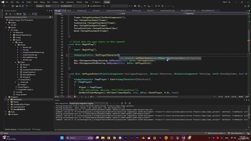The width and height of the screenshot is (251, 141).
Task: Click warnings triangle indicator below editor
Action: click(x=75, y=97)
